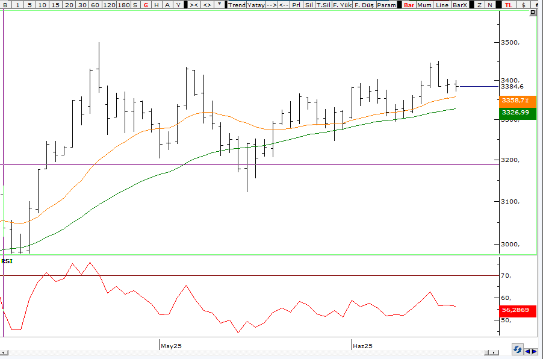
Task: Click the left arrow <-- button
Action: pyautogui.click(x=284, y=5)
